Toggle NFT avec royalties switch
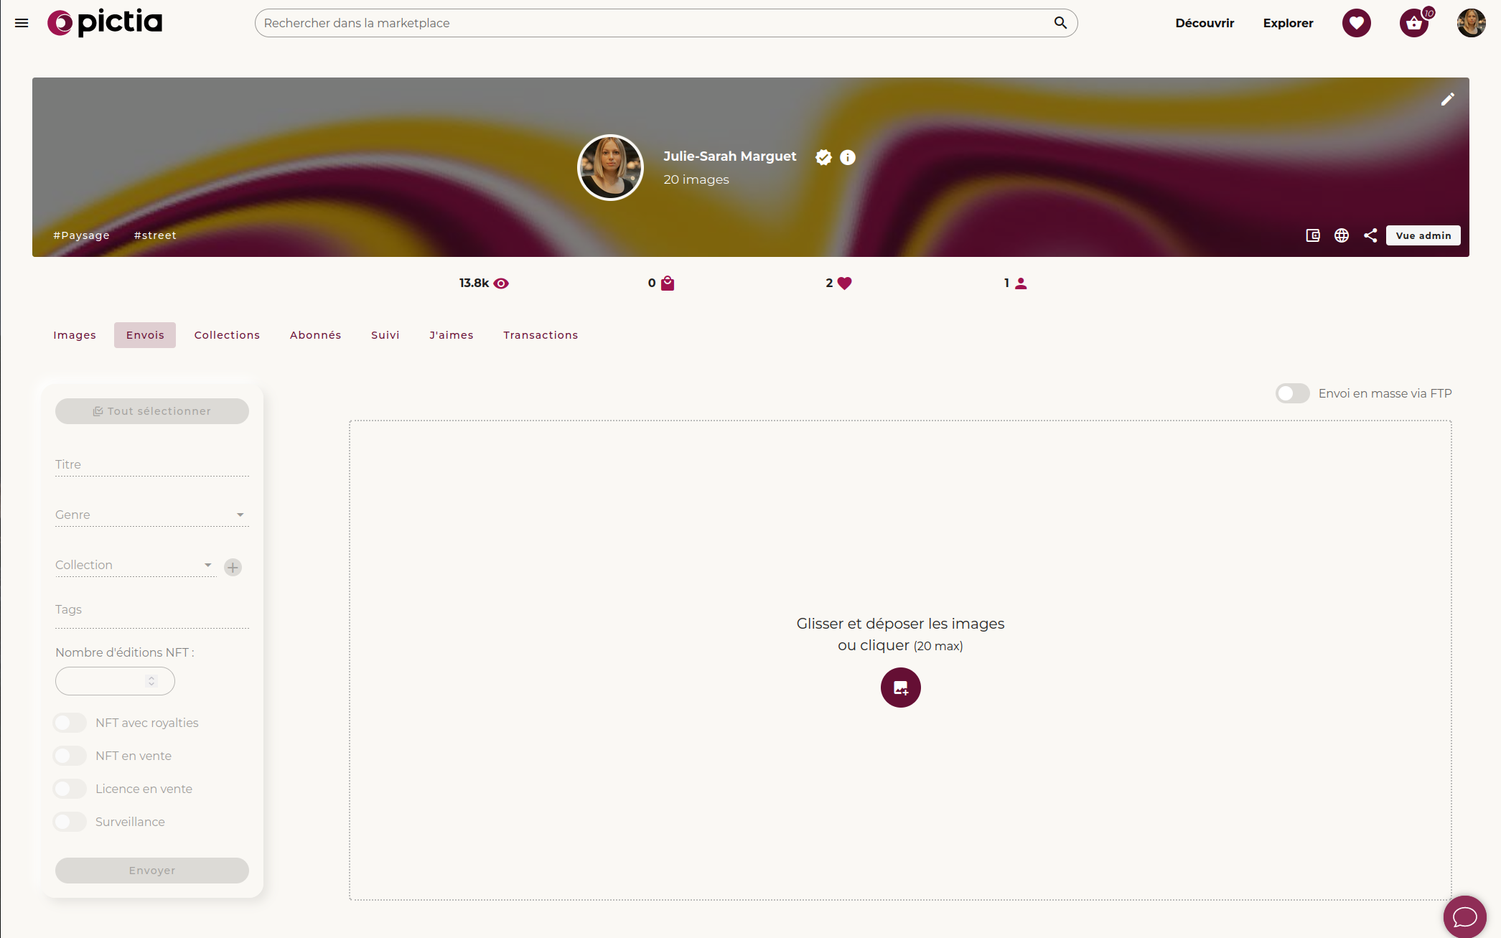Image resolution: width=1501 pixels, height=938 pixels. point(70,723)
